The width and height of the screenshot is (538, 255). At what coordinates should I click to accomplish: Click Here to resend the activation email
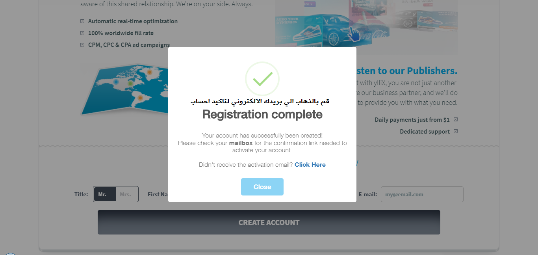point(310,165)
